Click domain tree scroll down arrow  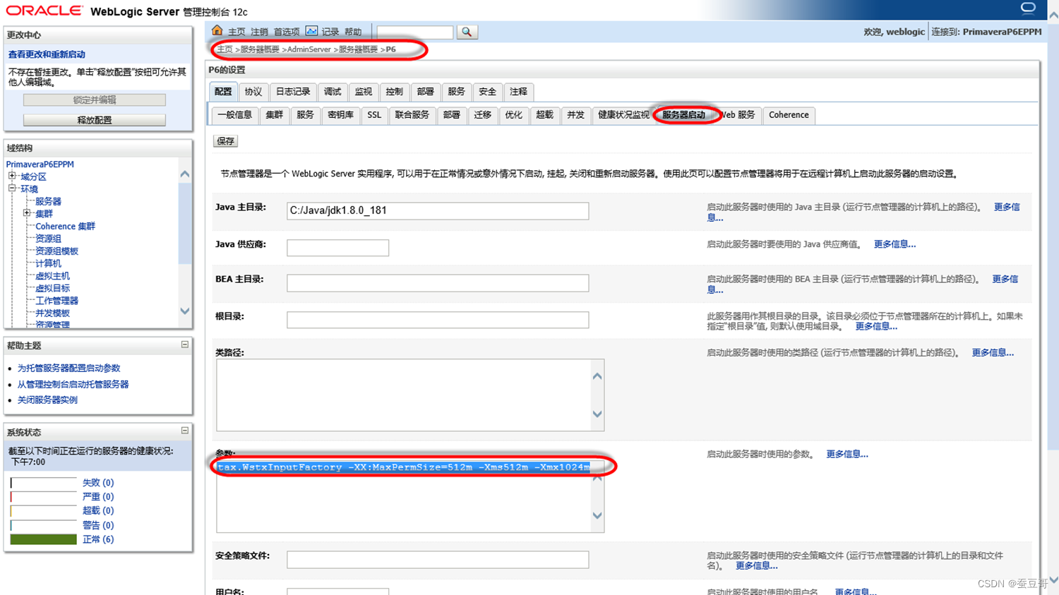(185, 311)
